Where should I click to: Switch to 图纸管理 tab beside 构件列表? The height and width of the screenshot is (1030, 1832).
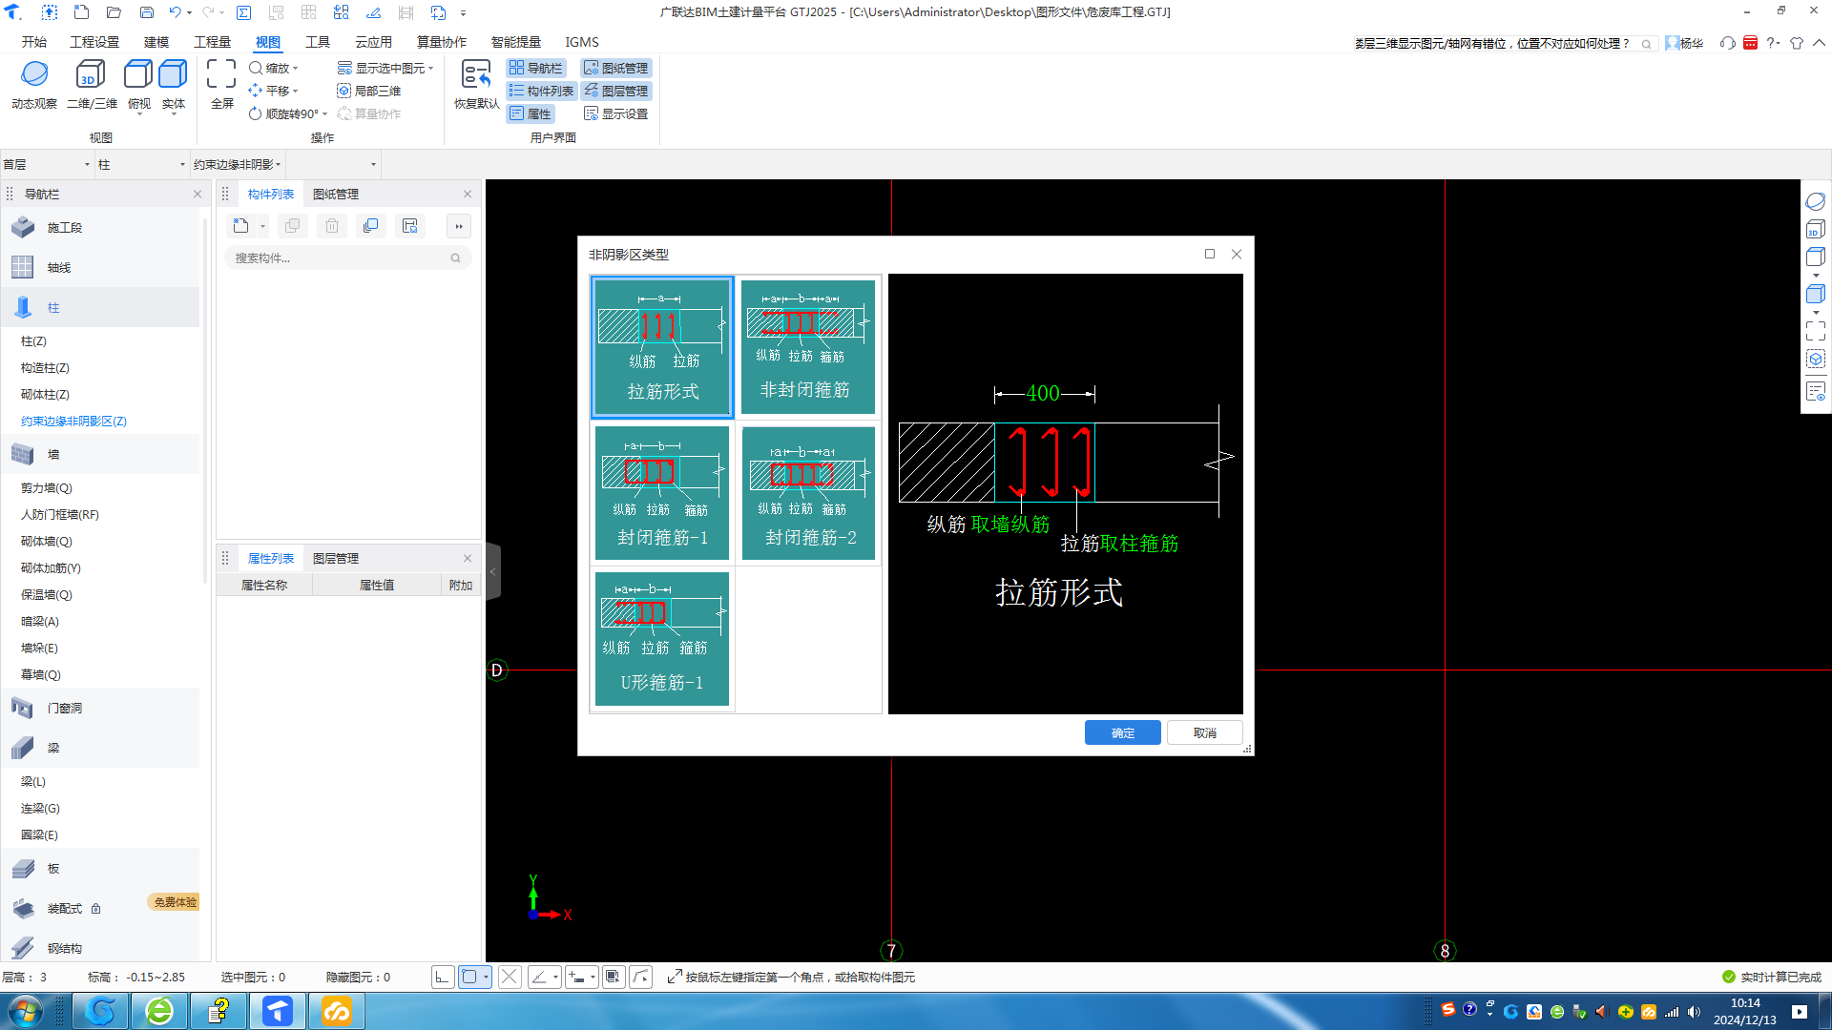click(x=336, y=194)
